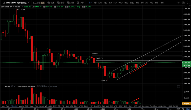Screen dimensions: 191x110
Task: Switch to the OBV indicator
Action: click(x=50, y=106)
